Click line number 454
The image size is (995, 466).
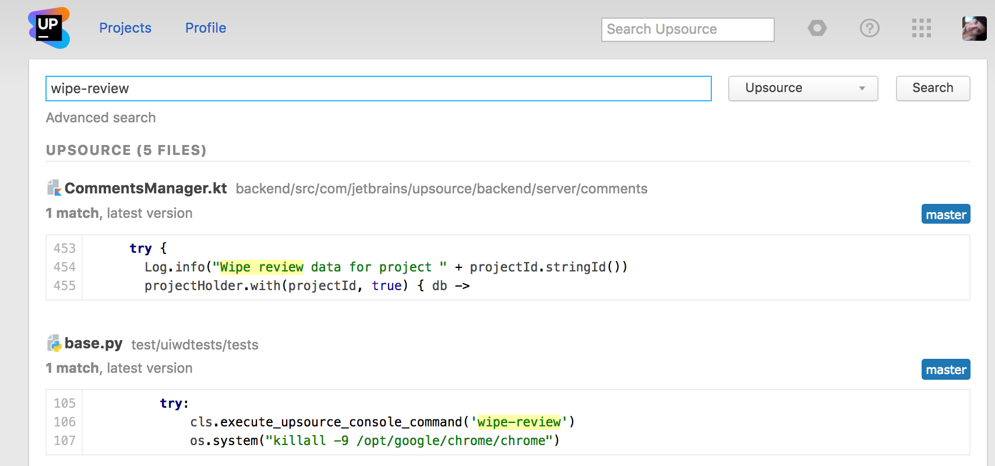[65, 267]
